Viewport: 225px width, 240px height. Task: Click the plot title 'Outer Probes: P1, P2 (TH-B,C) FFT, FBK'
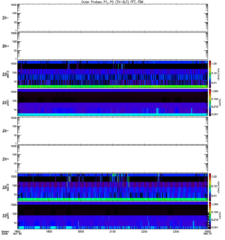click(112, 2)
